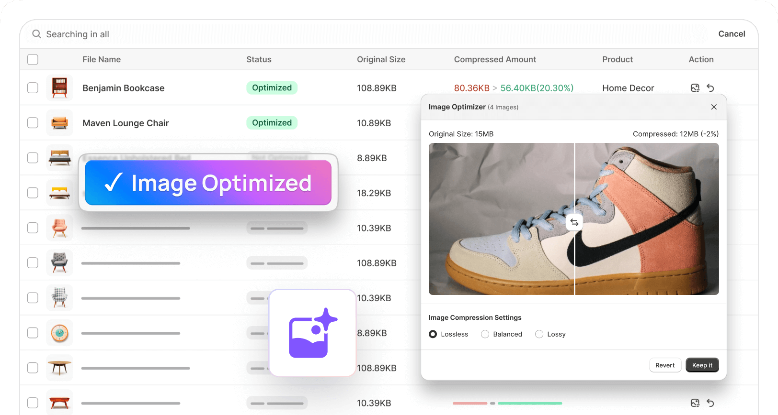
Task: Check the Benjamin Bookcase row checkbox
Action: point(33,88)
